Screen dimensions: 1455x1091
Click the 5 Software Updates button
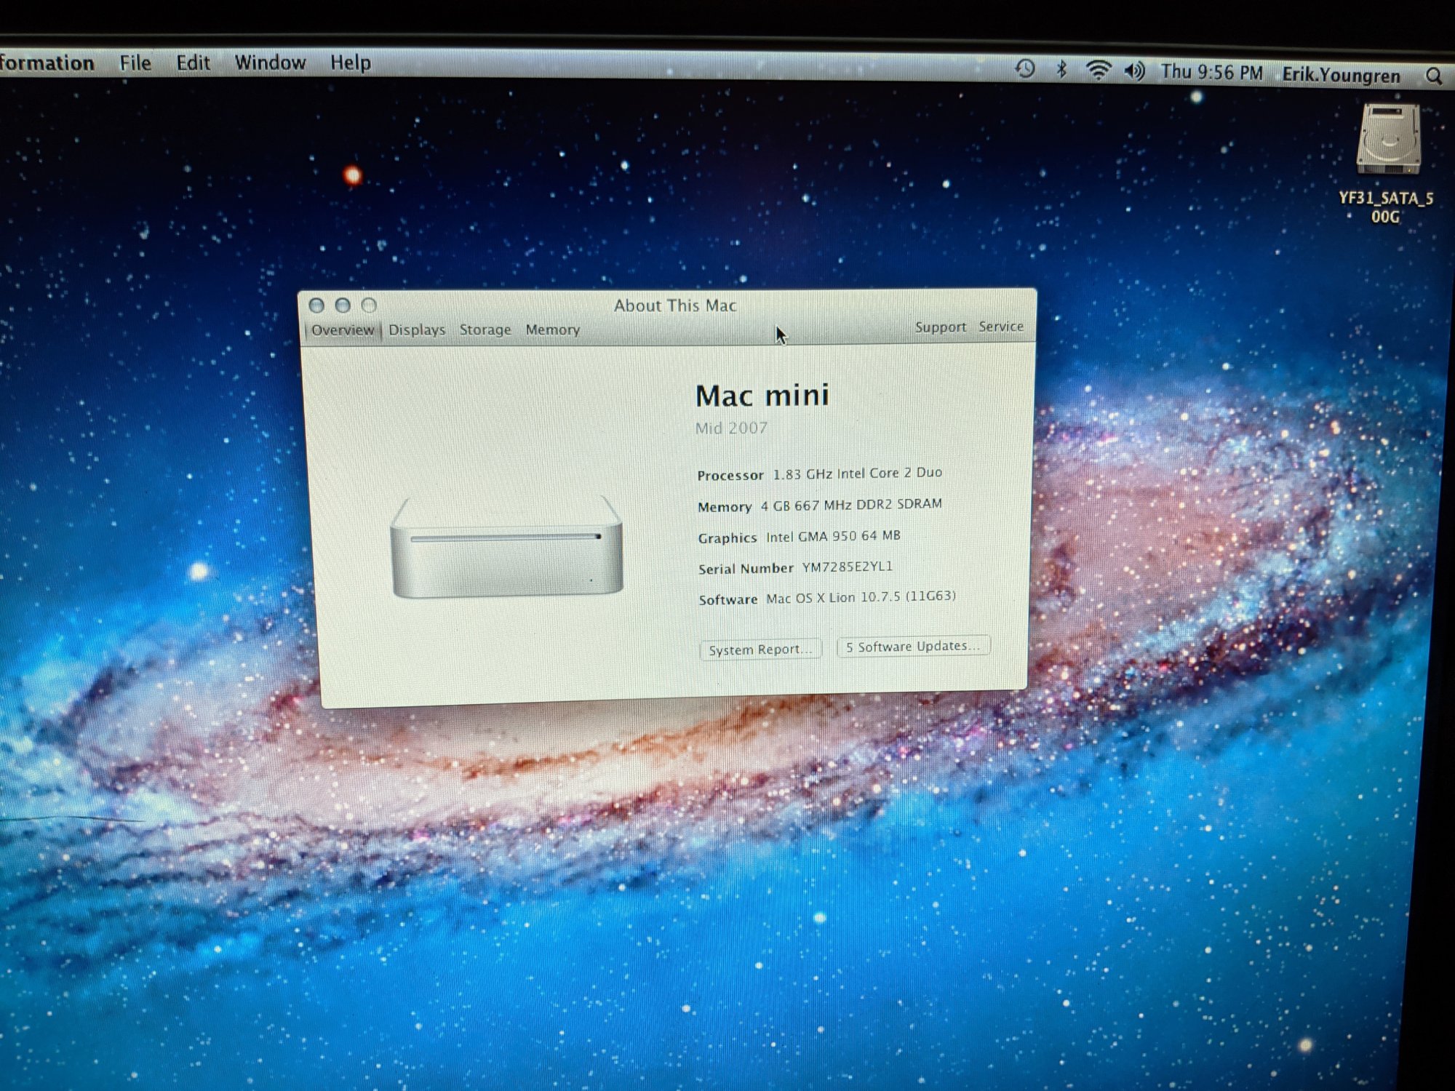pos(912,647)
